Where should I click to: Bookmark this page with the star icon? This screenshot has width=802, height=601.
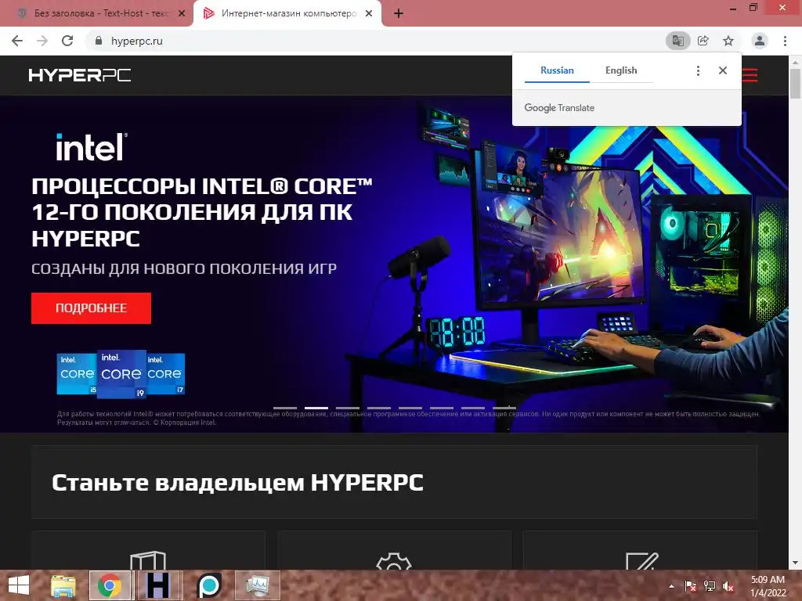tap(728, 41)
